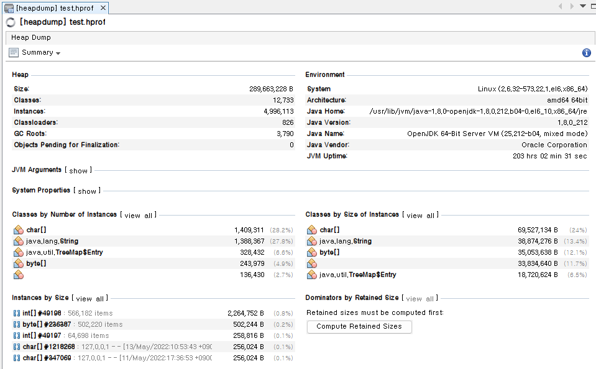Click the char[] #1218268 array icon
The height and width of the screenshot is (369, 596).
point(17,347)
